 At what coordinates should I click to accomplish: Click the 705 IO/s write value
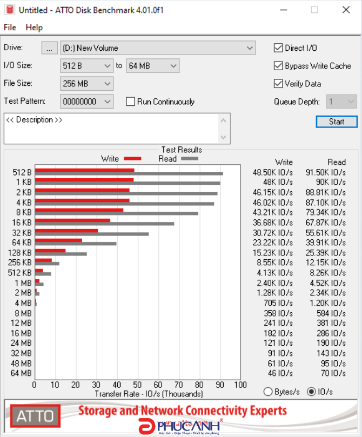pos(278,303)
